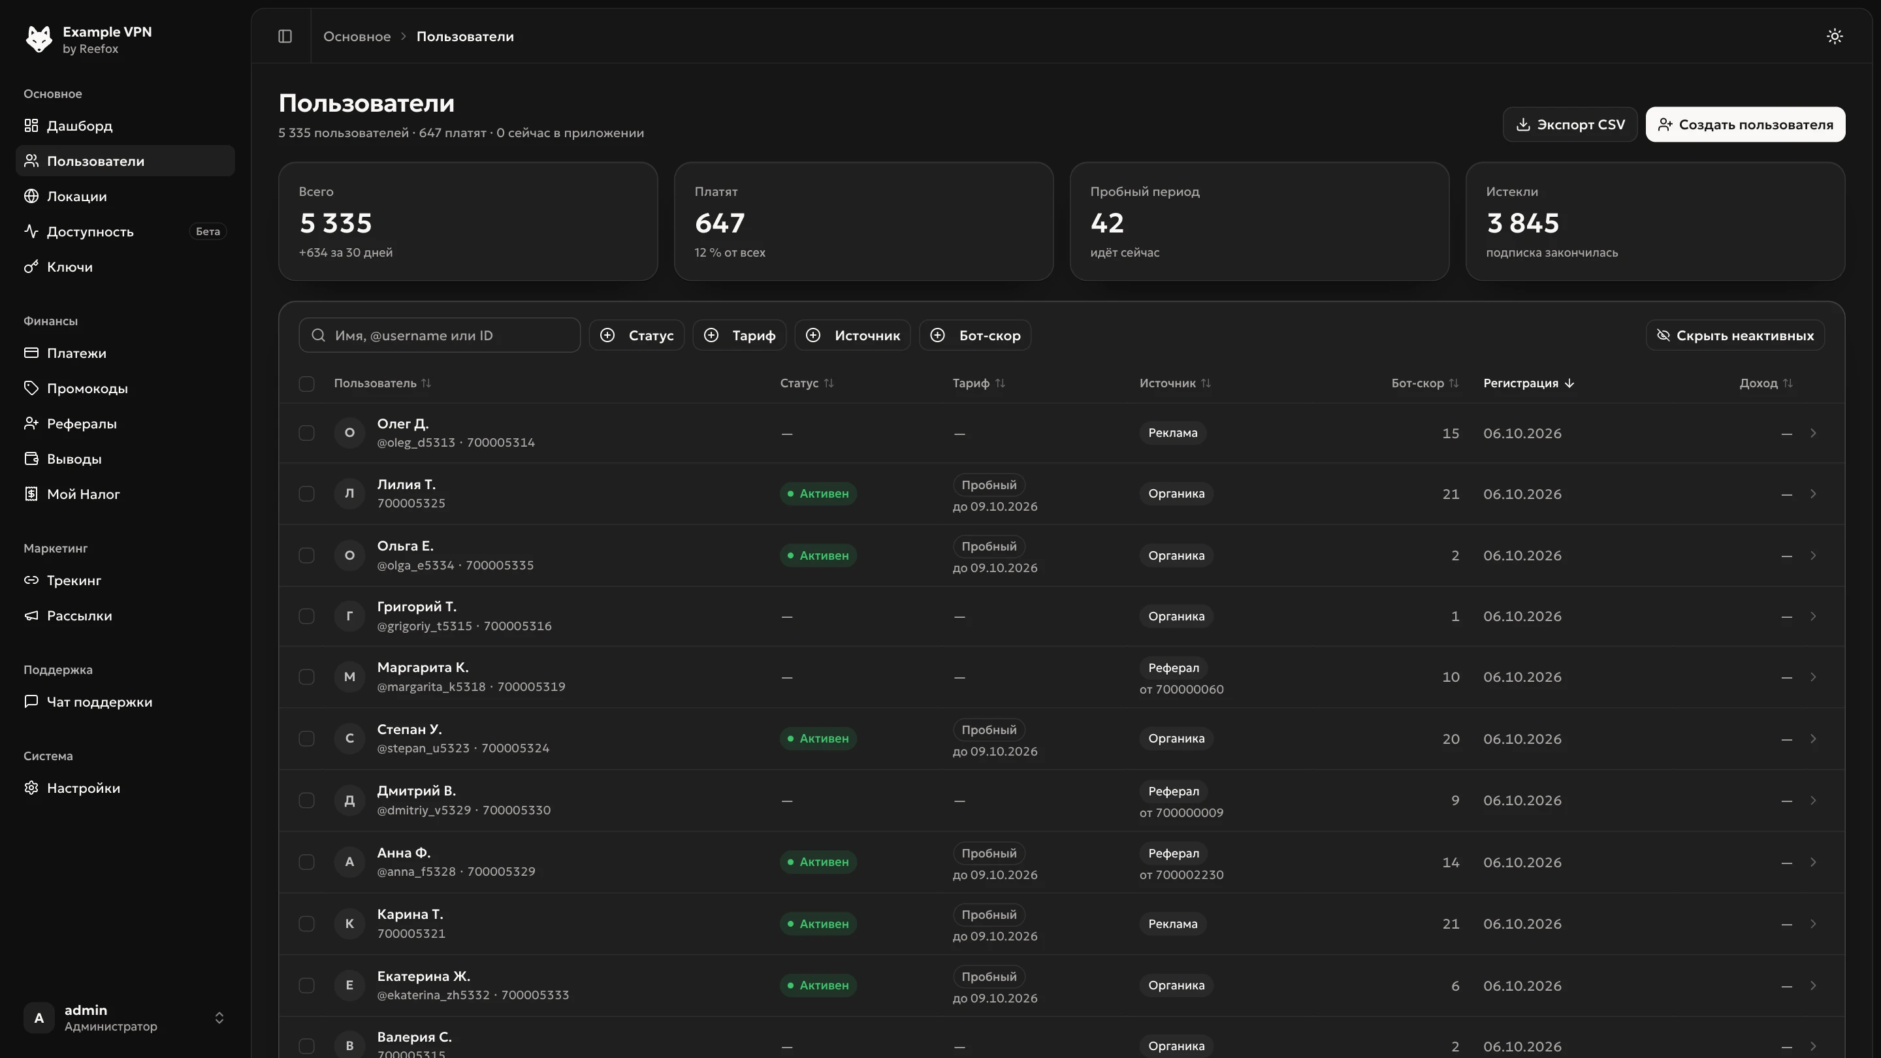Focus the Имя, @username или ID search field
The image size is (1881, 1058).
tap(440, 335)
